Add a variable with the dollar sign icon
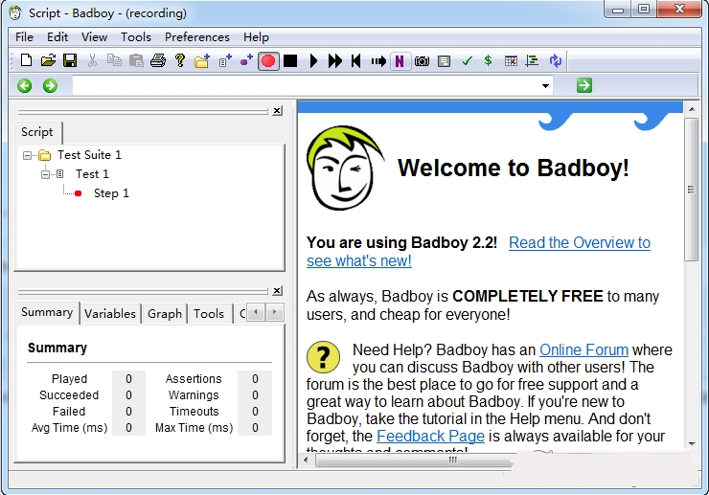The image size is (709, 495). click(x=488, y=60)
